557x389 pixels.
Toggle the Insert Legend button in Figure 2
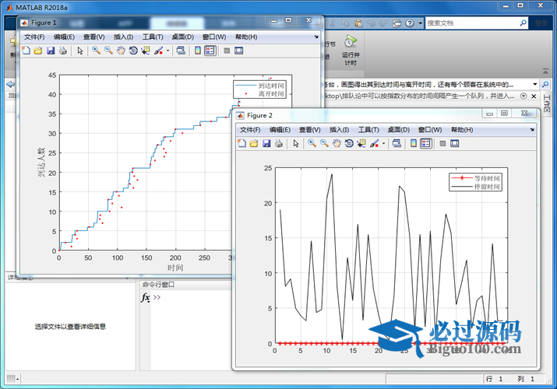(x=425, y=143)
